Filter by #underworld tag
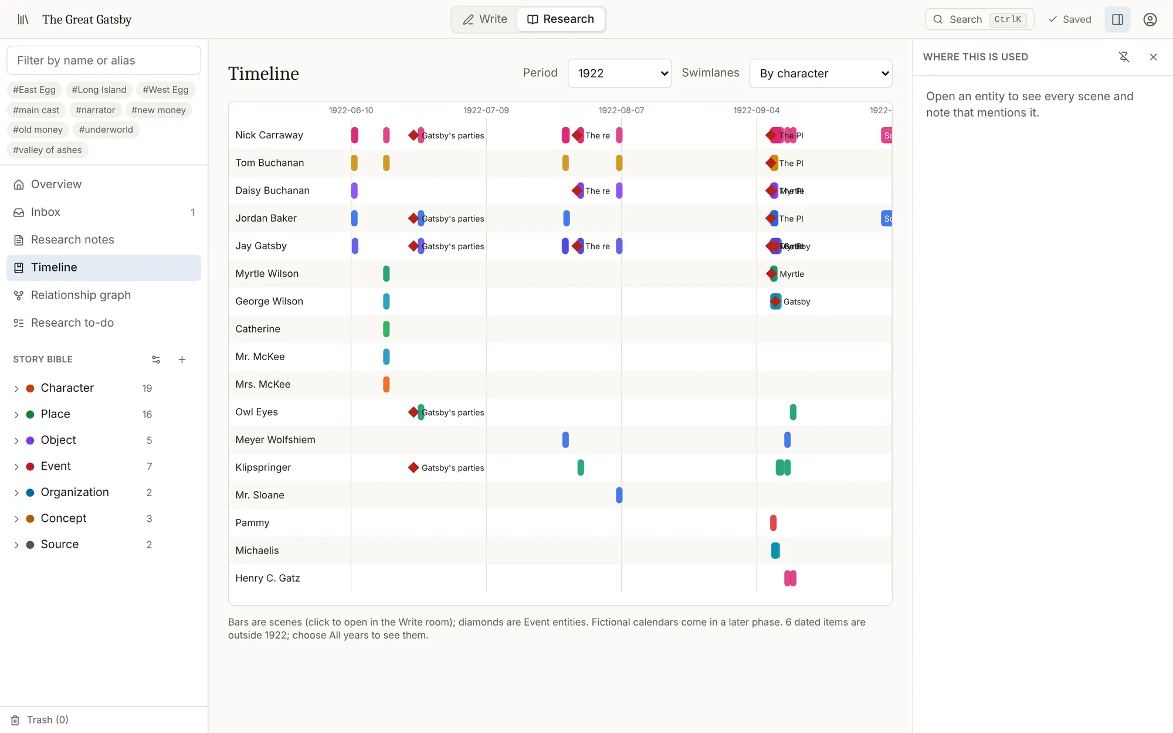Screen dimensions: 1173x733 (x=106, y=130)
